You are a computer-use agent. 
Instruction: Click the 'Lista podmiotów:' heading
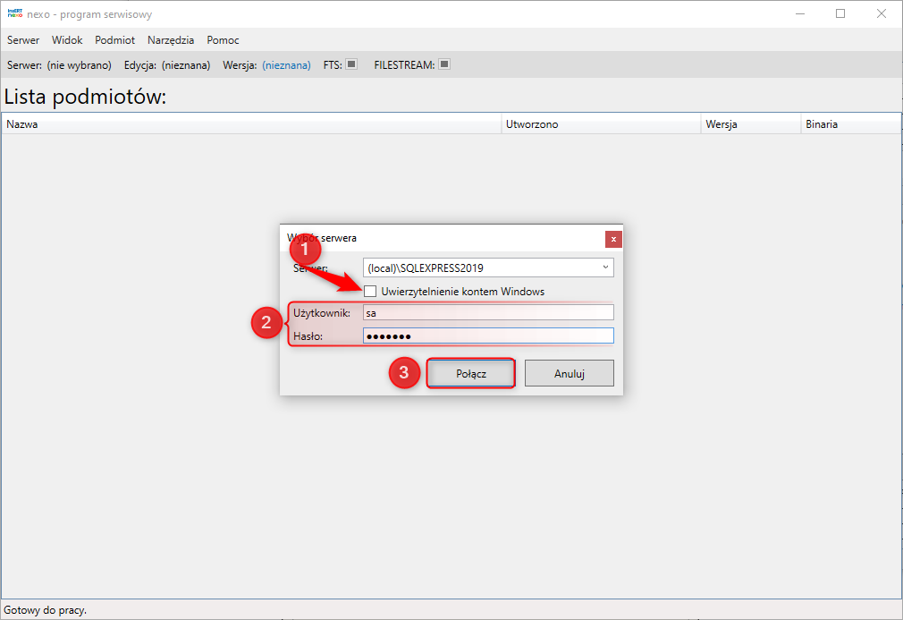tap(85, 97)
